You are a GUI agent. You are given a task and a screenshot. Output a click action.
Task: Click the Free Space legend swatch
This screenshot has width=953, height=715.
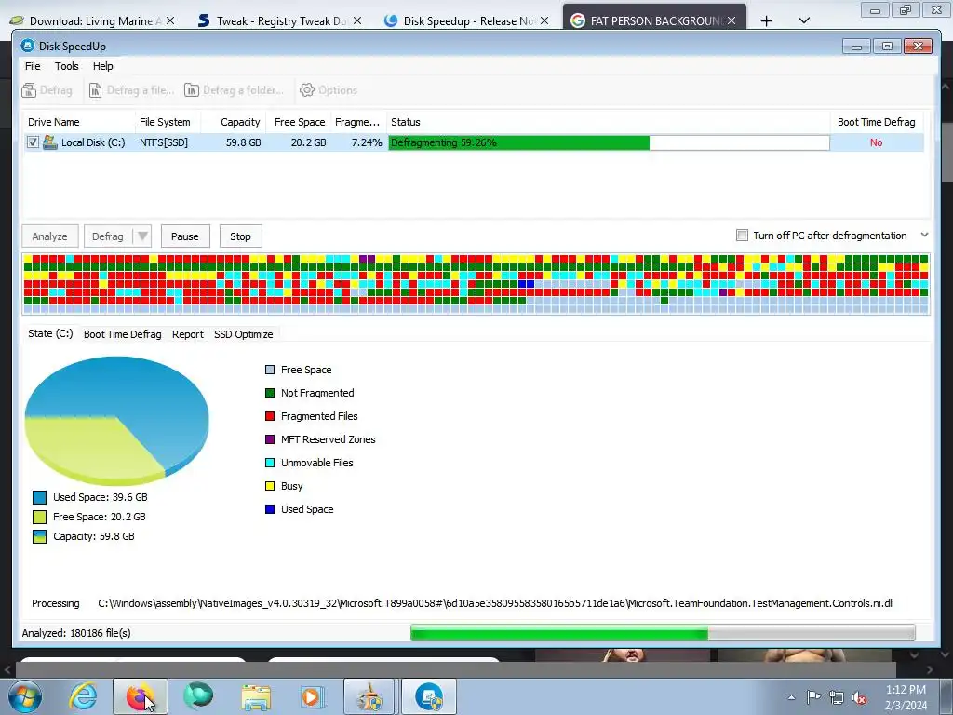270,370
